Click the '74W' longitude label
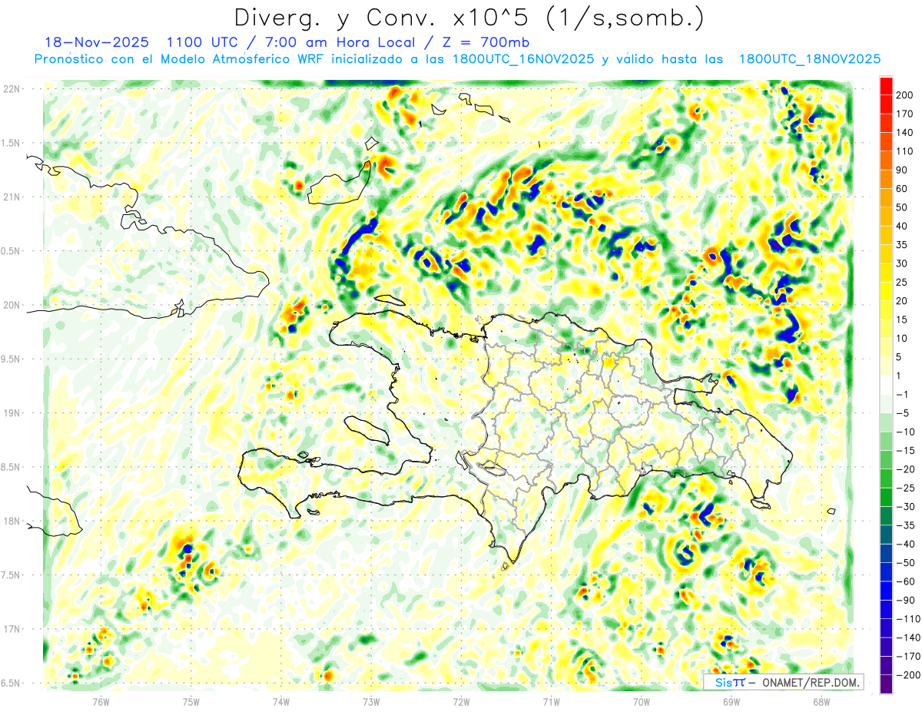Image resolution: width=922 pixels, height=712 pixels. click(281, 701)
